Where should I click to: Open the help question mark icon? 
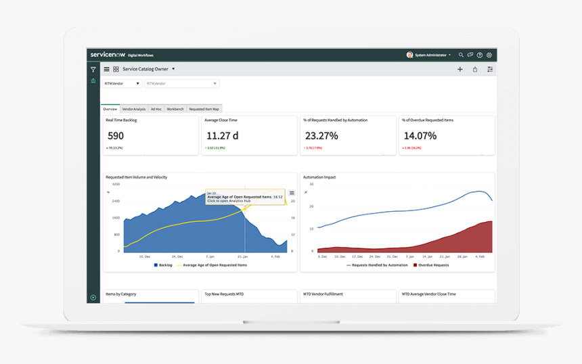[x=480, y=55]
